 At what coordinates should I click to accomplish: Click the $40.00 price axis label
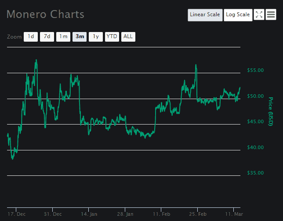pos(255,147)
